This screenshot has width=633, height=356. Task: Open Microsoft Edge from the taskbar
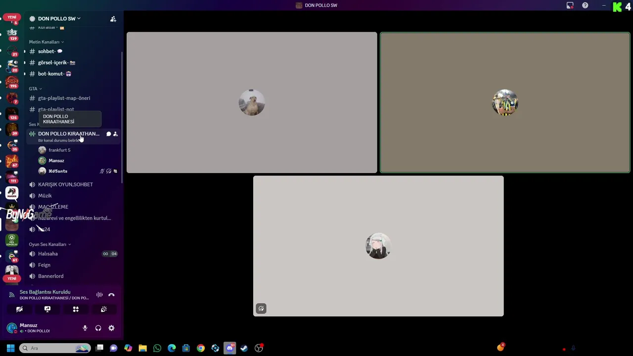coord(172,348)
